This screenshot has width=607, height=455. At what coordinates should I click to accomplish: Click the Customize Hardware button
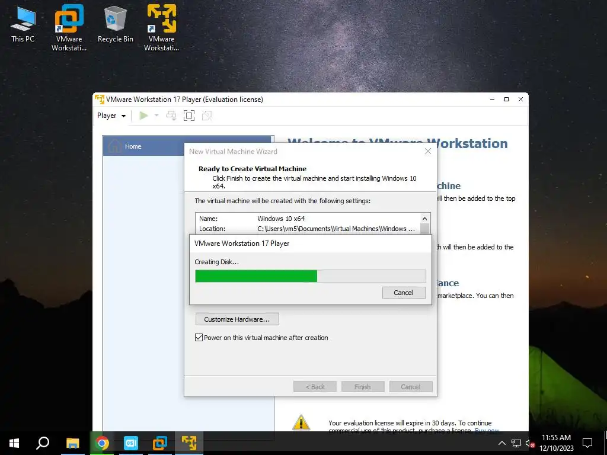[237, 319]
